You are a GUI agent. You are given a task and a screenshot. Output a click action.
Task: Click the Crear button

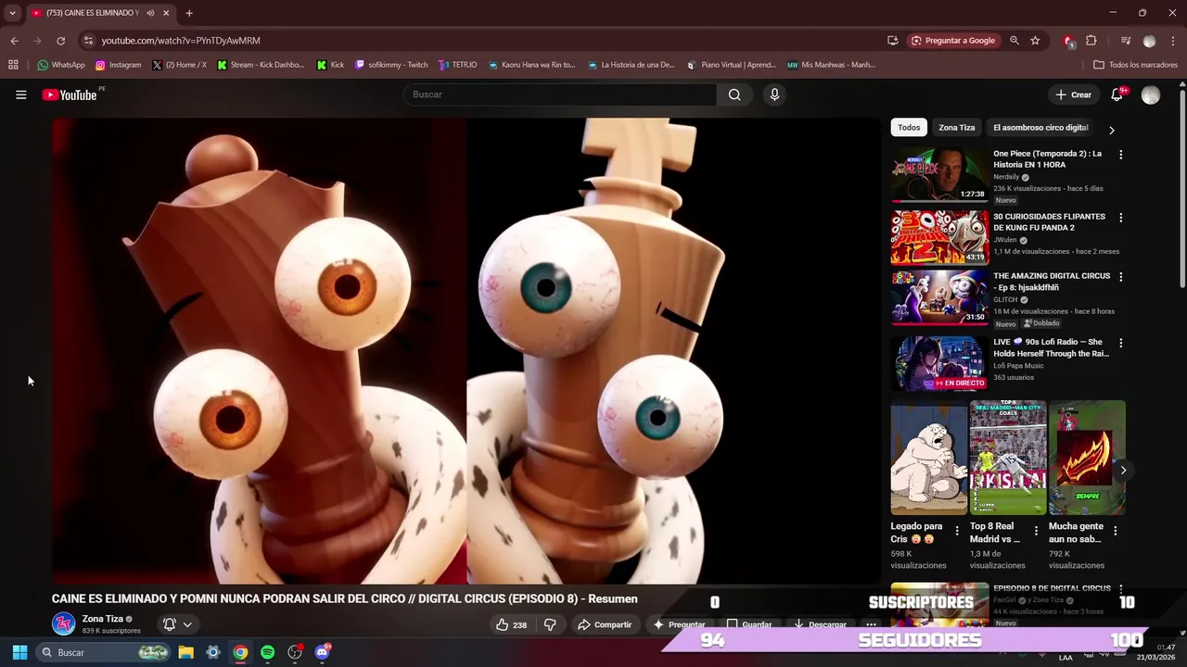pos(1073,94)
